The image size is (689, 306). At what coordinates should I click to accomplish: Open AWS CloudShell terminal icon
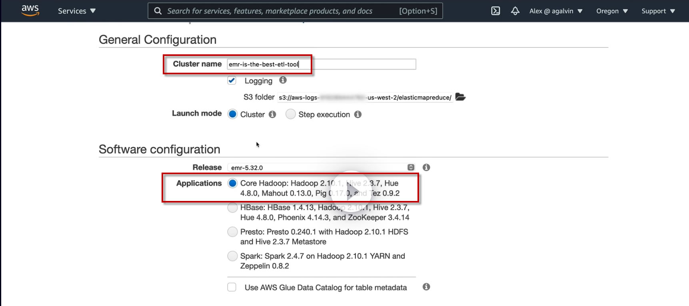point(495,11)
